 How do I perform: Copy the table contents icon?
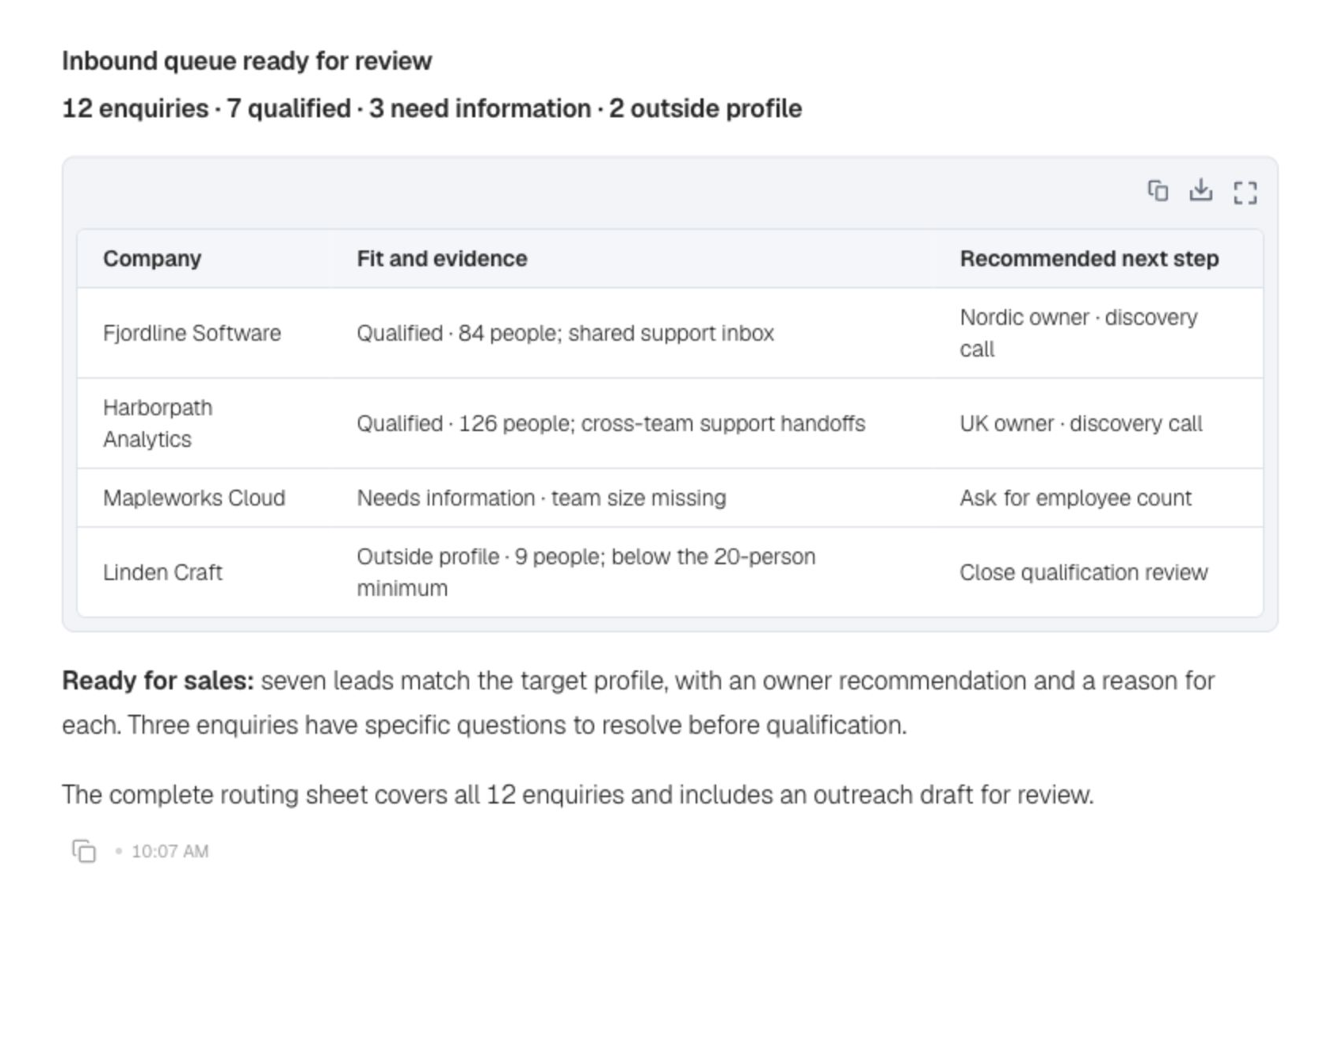(x=1158, y=191)
